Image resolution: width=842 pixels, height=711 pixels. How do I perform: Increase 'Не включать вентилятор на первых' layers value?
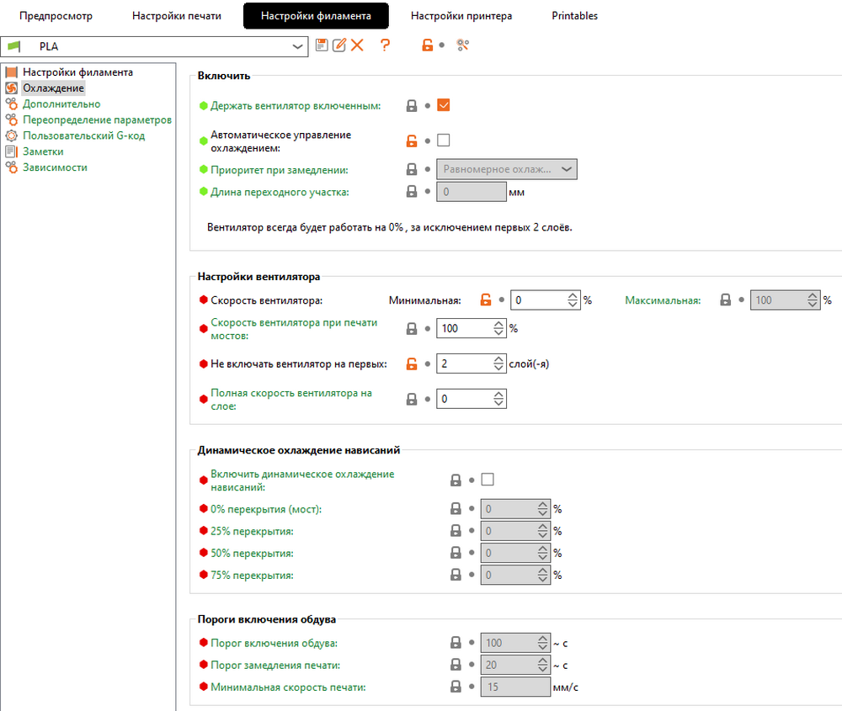499,359
